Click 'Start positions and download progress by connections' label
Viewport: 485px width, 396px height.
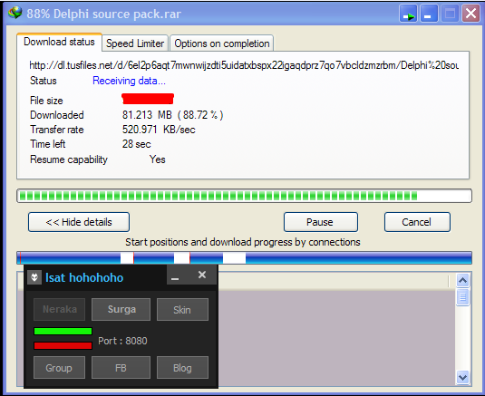tap(243, 242)
